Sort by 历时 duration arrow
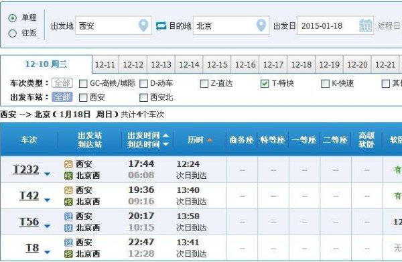 [x=210, y=140]
